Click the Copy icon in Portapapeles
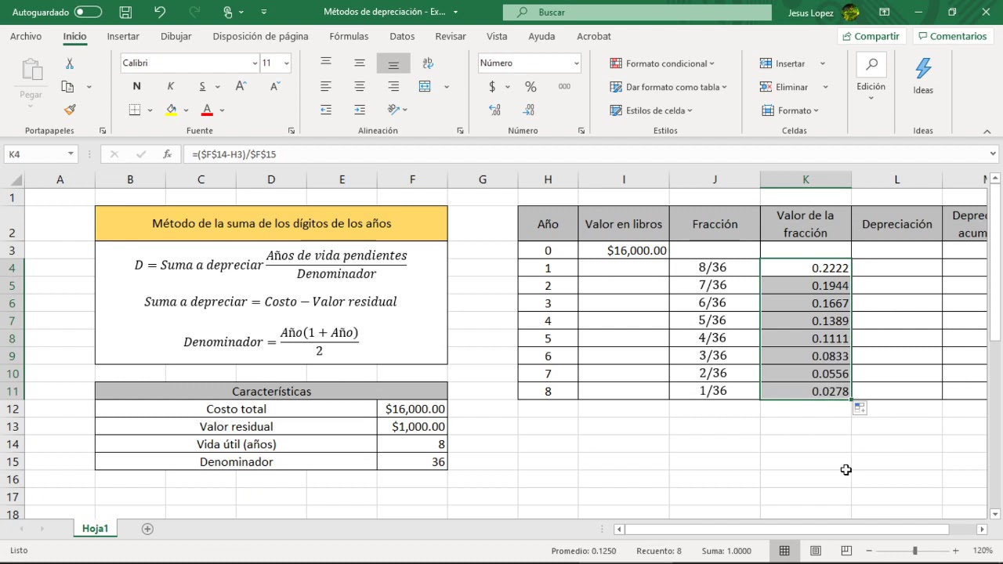This screenshot has height=564, width=1003. [68, 87]
